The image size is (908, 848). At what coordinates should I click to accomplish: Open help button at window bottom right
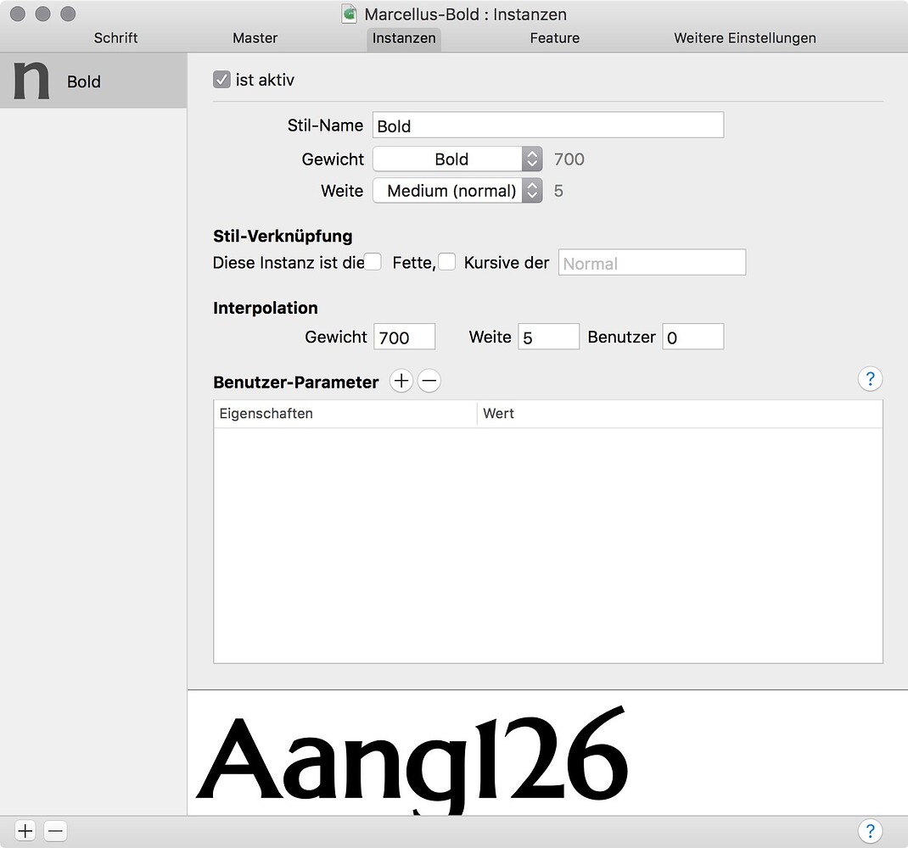870,831
